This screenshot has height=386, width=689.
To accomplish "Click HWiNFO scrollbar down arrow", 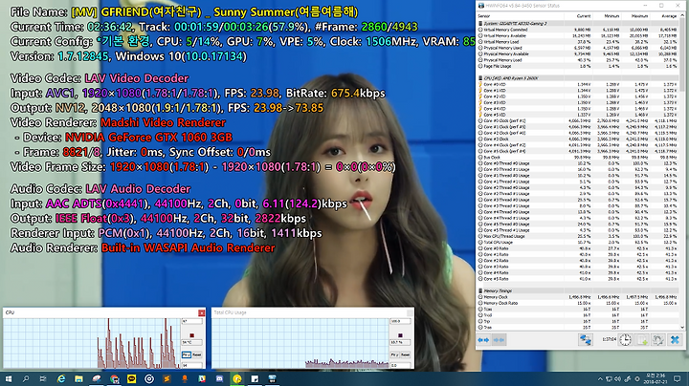I will (682, 327).
